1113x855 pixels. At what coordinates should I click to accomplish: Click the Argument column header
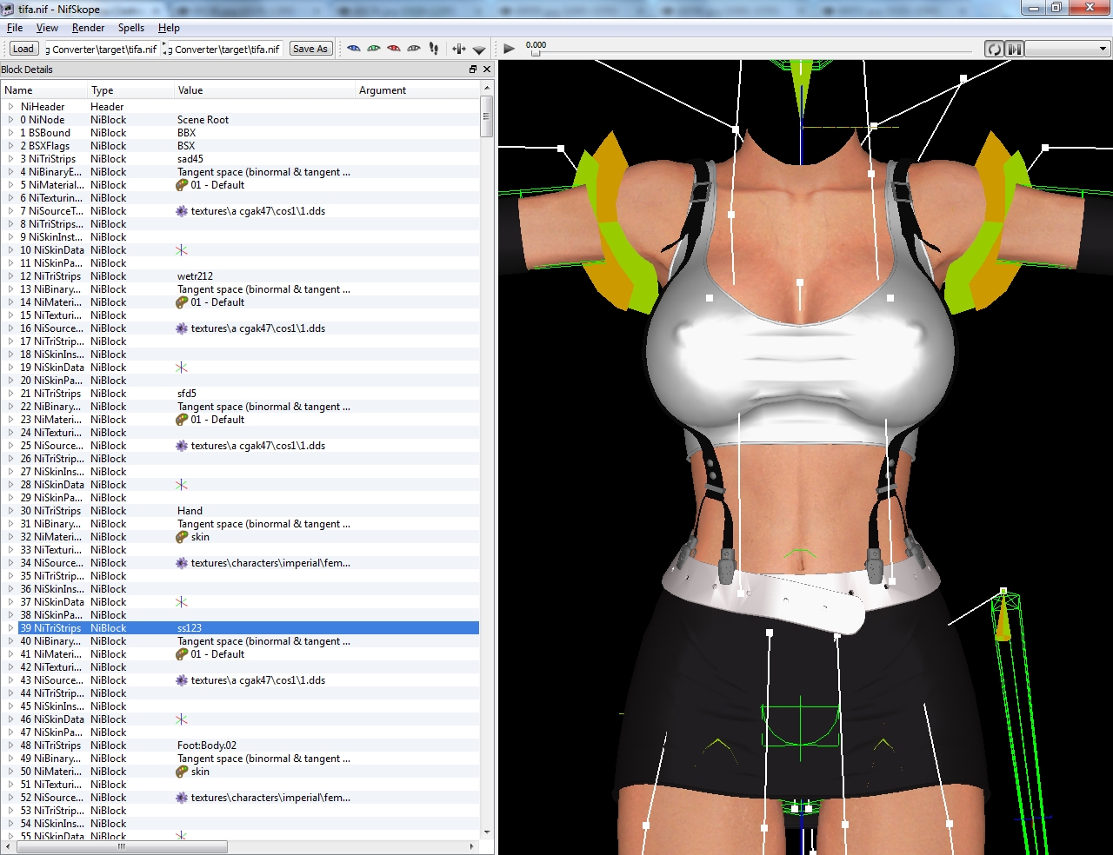(417, 90)
